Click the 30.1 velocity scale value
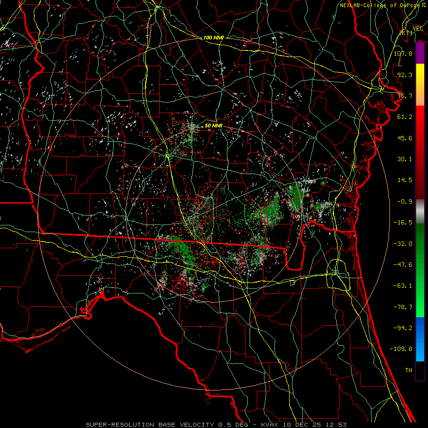Viewport: 428px width, 428px height. coord(405,159)
